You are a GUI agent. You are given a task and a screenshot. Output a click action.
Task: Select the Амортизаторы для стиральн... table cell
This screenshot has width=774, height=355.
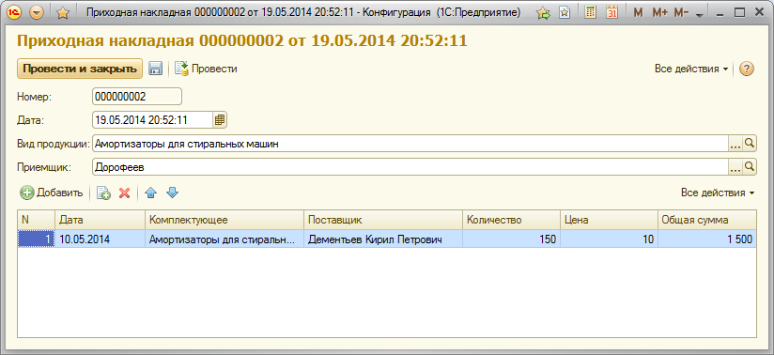click(x=224, y=239)
